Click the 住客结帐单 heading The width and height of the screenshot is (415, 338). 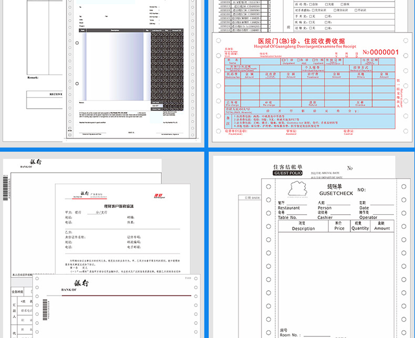288,167
